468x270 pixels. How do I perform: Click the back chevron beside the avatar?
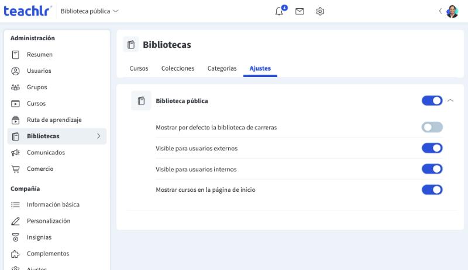(441, 11)
